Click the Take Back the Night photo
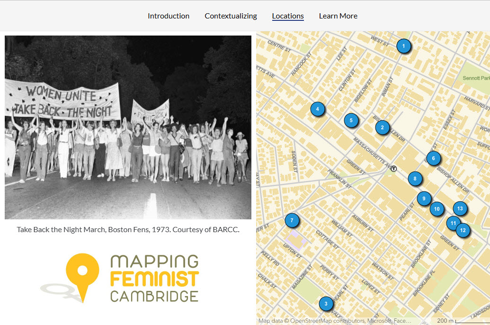Image resolution: width=490 pixels, height=325 pixels. (x=128, y=127)
